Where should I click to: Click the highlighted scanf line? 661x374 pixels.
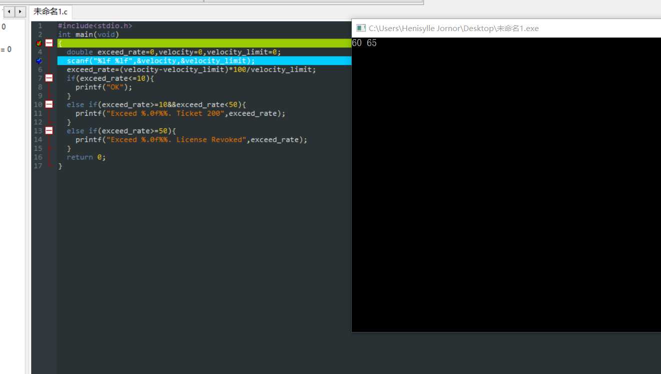tap(161, 61)
